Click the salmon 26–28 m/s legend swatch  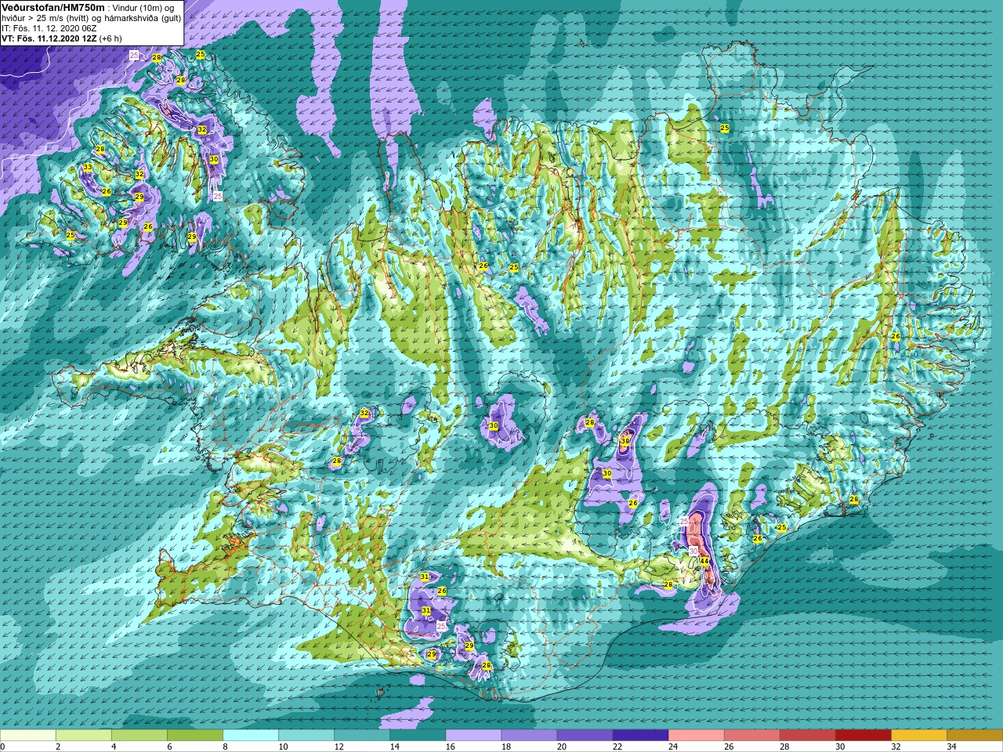click(x=751, y=735)
